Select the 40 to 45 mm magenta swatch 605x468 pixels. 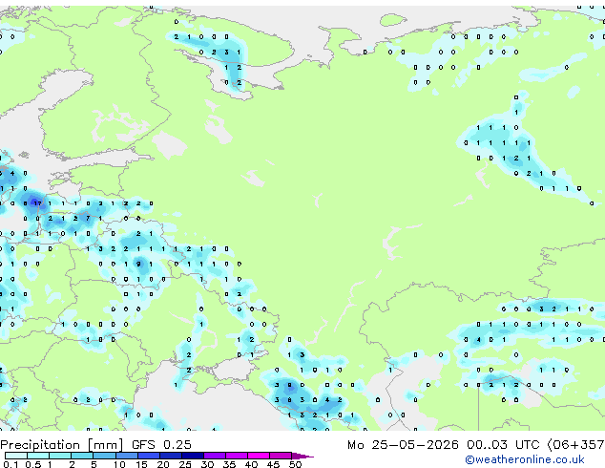pyautogui.click(x=259, y=456)
